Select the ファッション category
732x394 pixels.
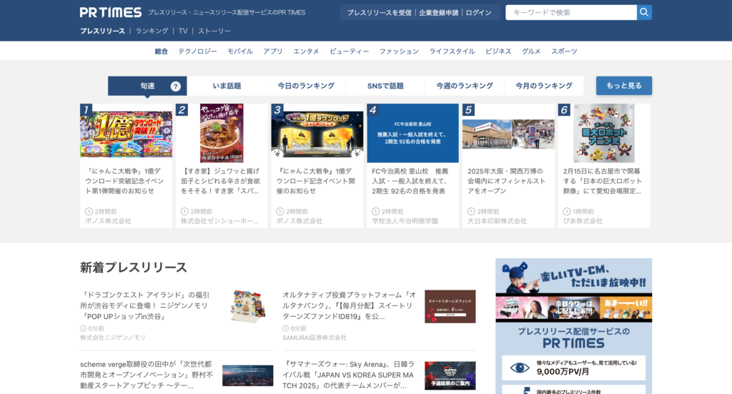(x=399, y=51)
